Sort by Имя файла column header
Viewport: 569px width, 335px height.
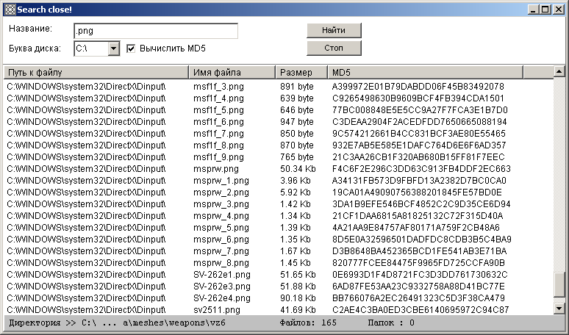(232, 73)
